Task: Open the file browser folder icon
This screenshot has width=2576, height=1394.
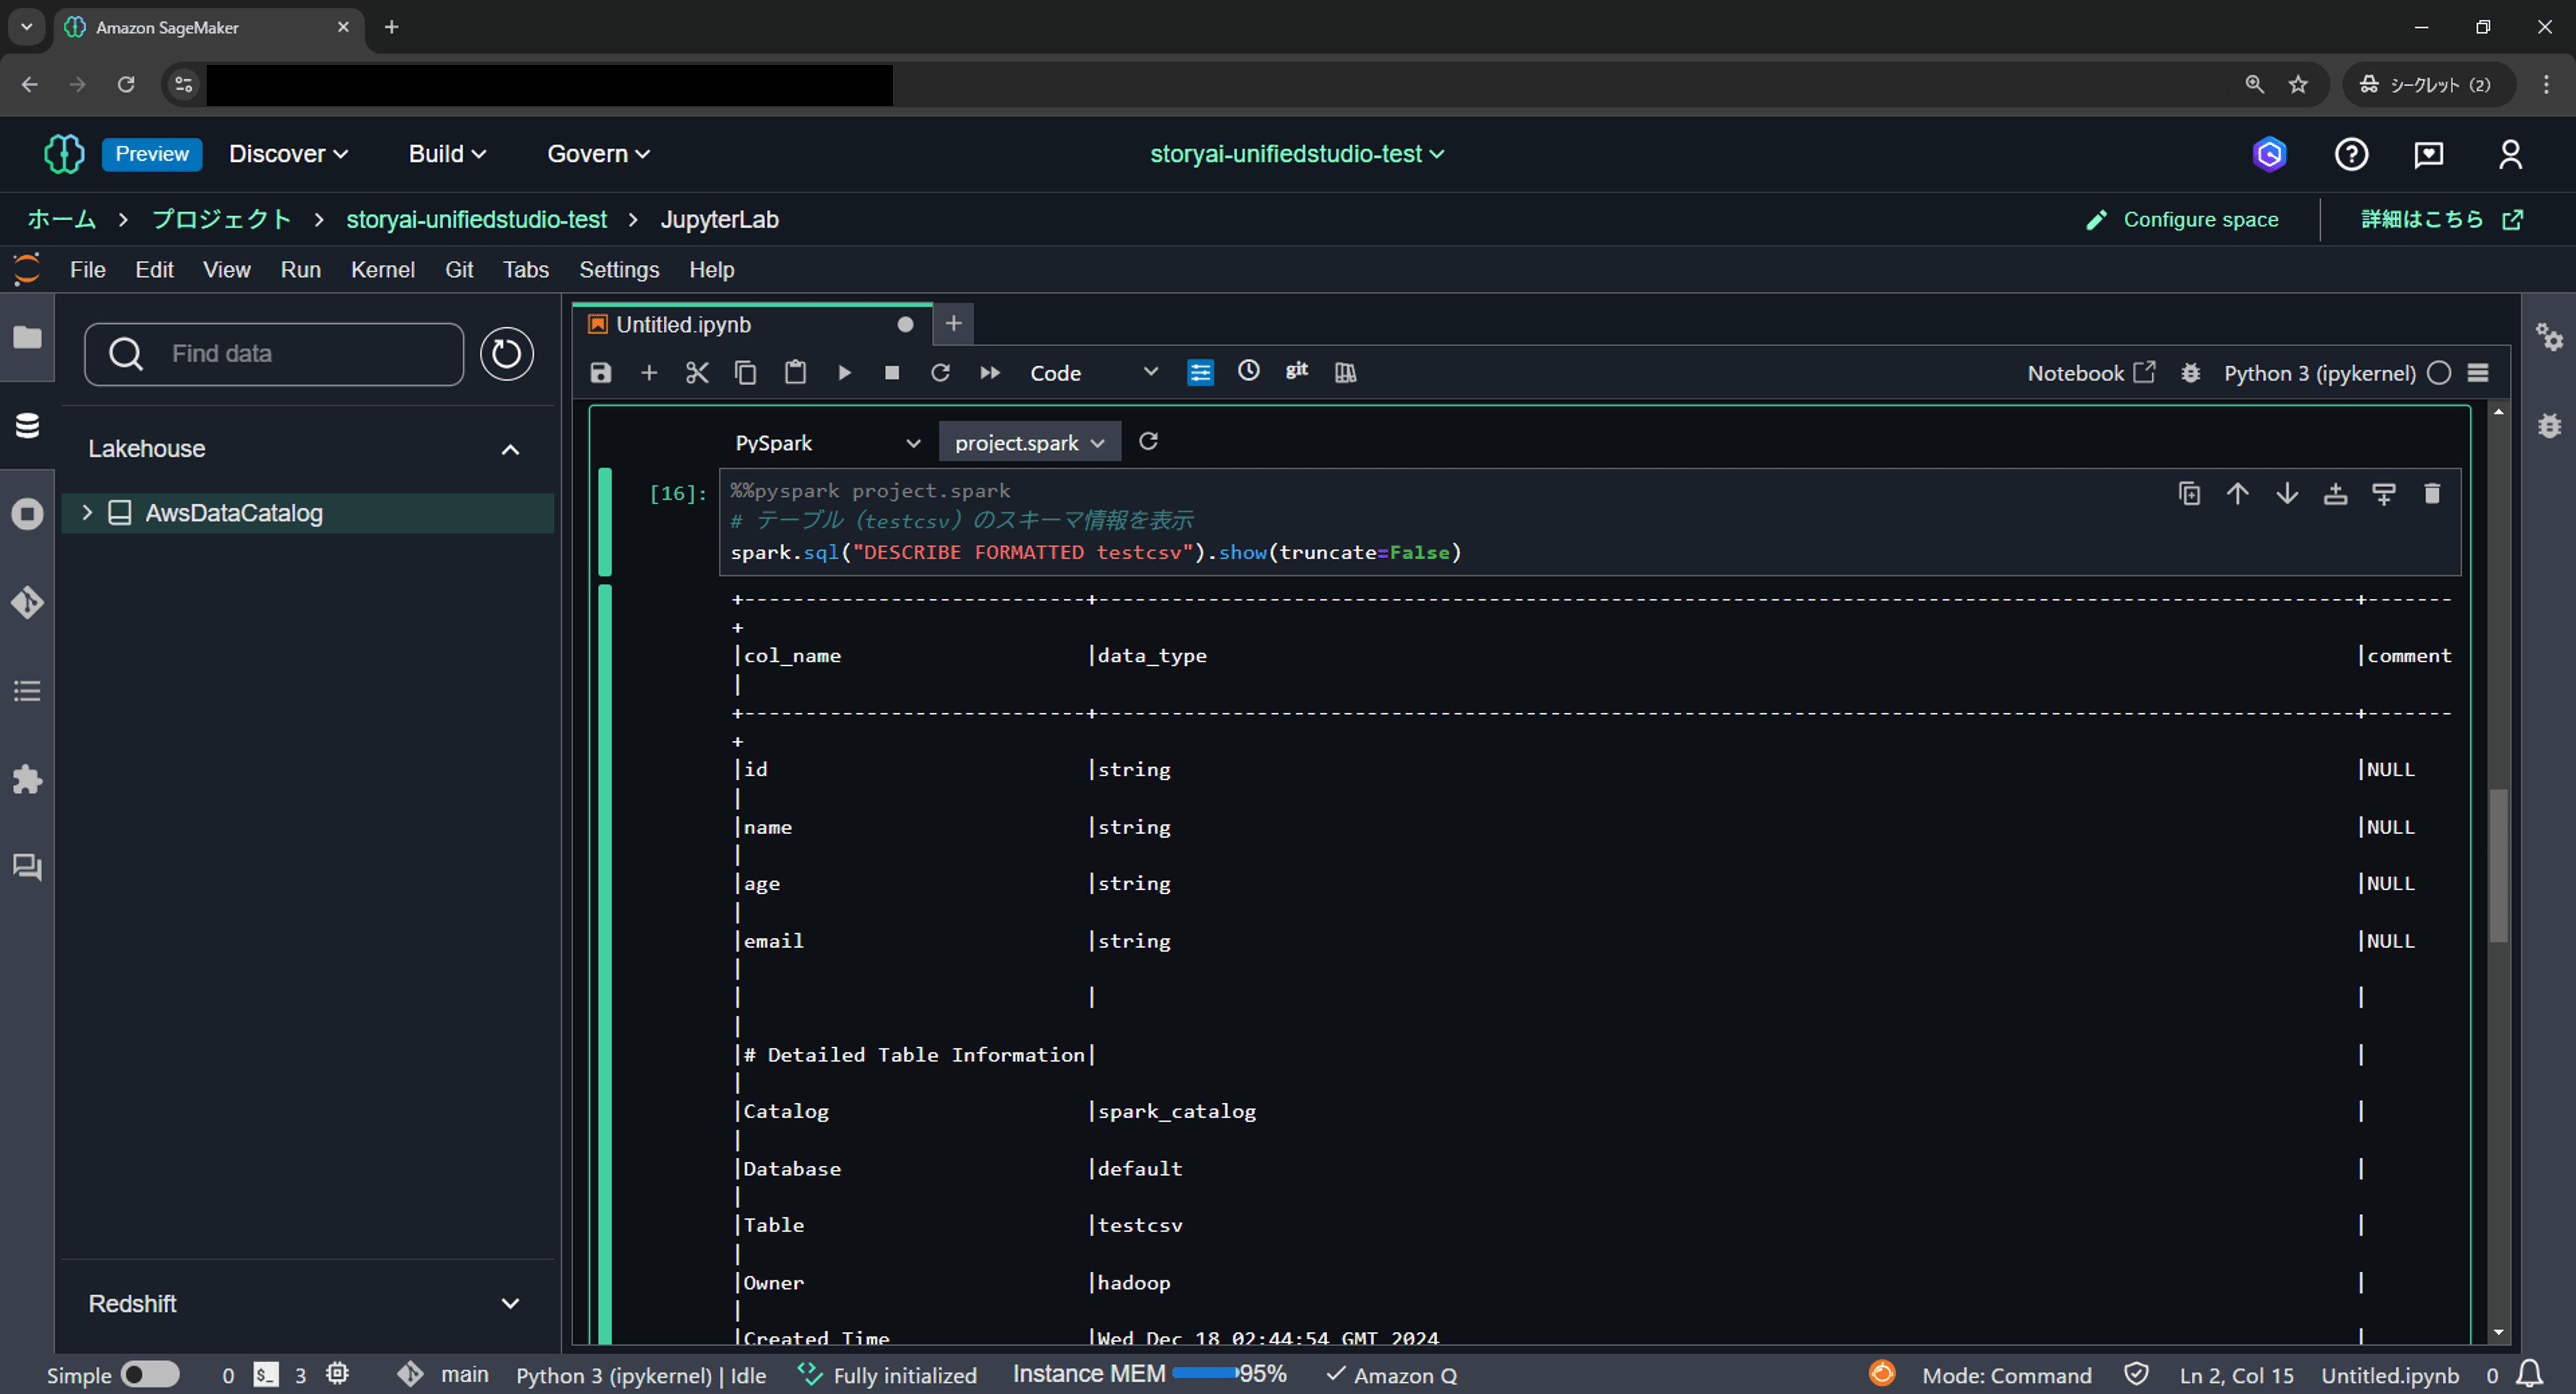Action: click(x=27, y=338)
